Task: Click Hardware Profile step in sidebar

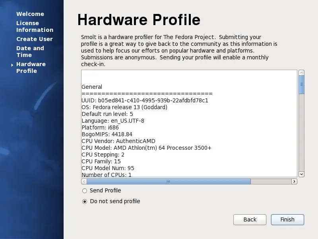Action: click(31, 67)
